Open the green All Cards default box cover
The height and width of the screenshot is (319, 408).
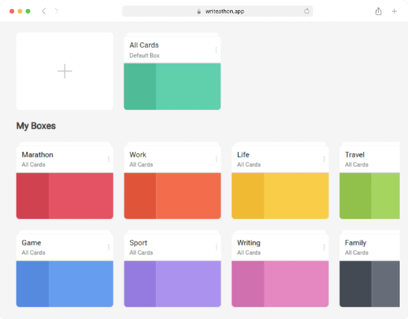click(172, 87)
